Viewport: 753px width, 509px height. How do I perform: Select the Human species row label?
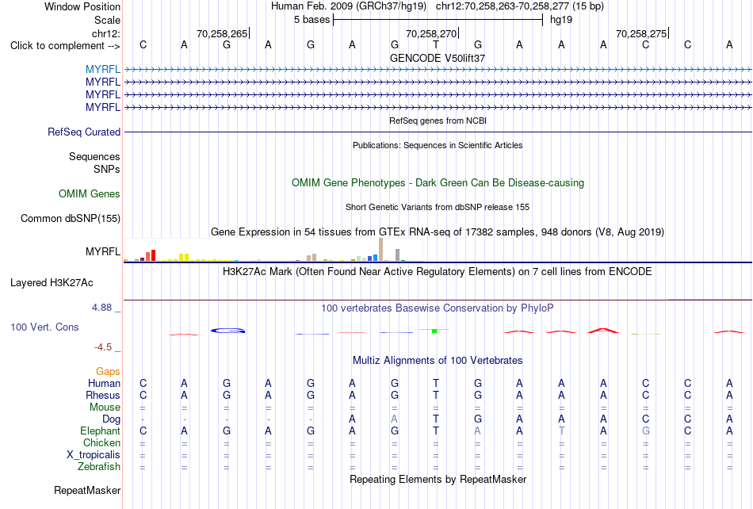[104, 383]
